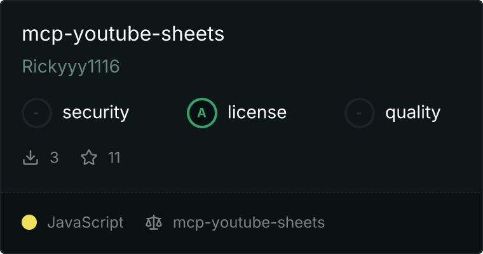Click the dash inside quality badge
This screenshot has height=254, width=483.
coord(358,113)
